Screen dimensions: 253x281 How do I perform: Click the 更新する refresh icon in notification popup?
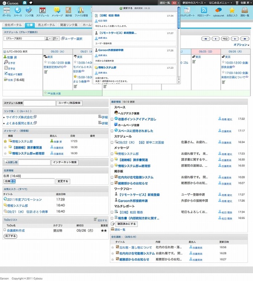click(121, 8)
